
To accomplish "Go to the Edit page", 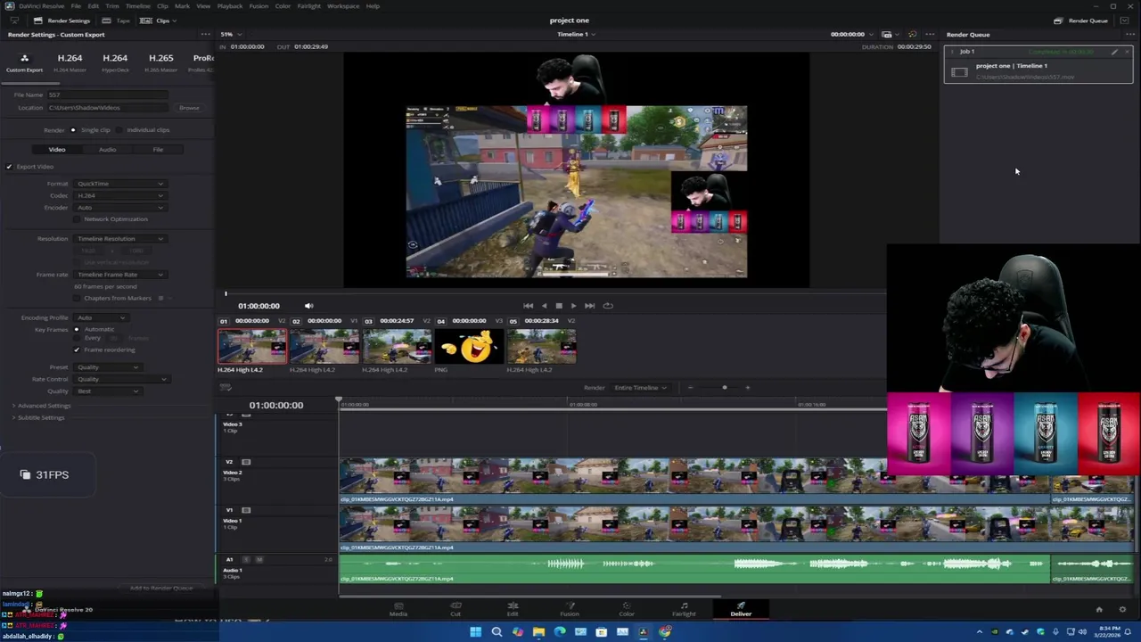I will tap(513, 609).
